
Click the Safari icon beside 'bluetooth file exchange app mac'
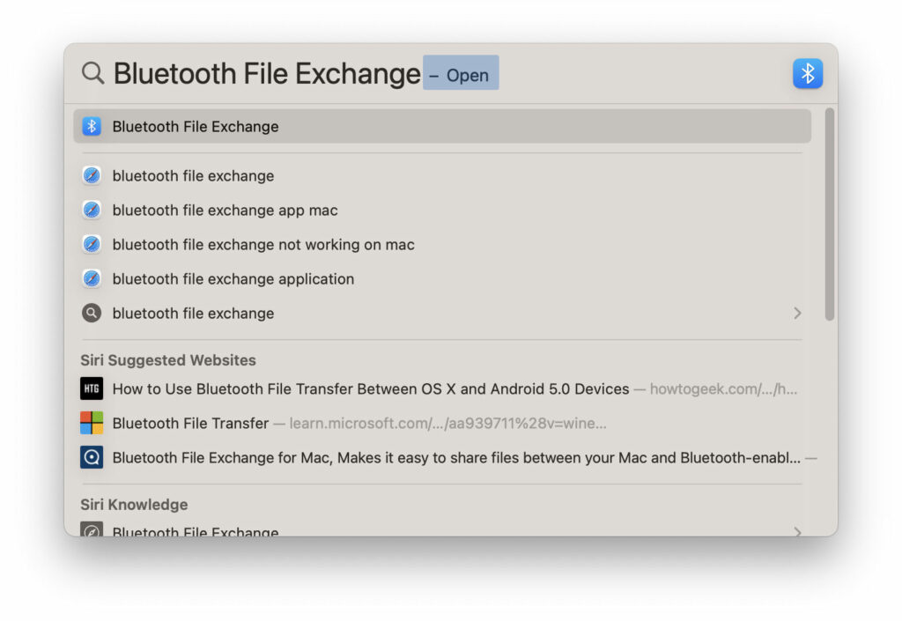(92, 210)
